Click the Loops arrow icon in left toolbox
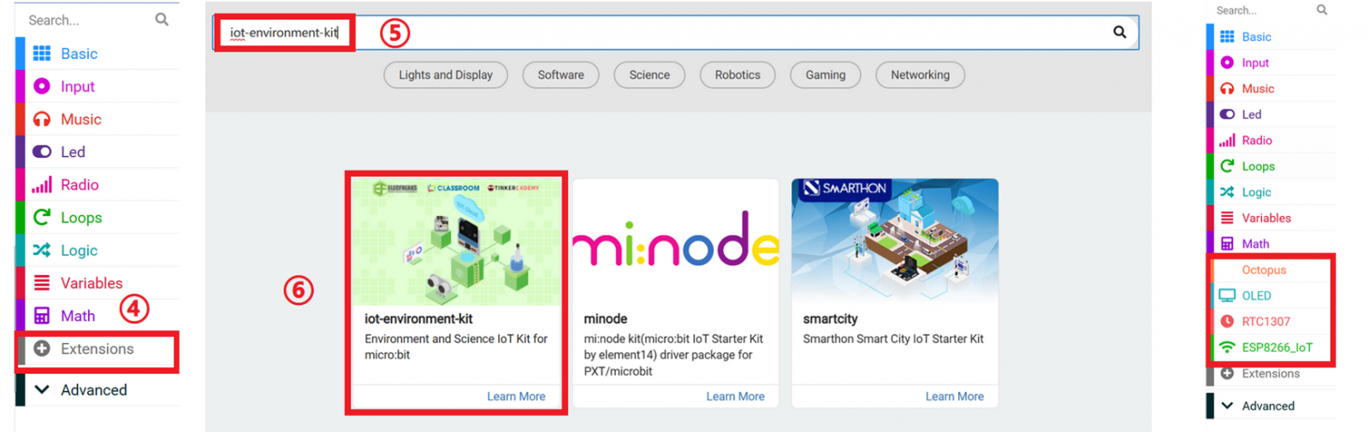This screenshot has height=432, width=1369. coord(41,218)
